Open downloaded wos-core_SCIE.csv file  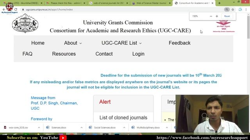click(x=18, y=128)
